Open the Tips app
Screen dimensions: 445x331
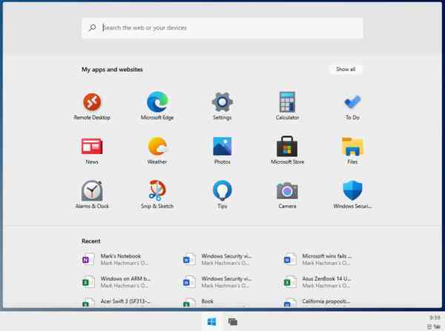(222, 195)
